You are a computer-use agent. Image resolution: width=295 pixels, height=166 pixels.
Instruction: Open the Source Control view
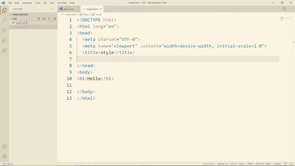coord(4,30)
